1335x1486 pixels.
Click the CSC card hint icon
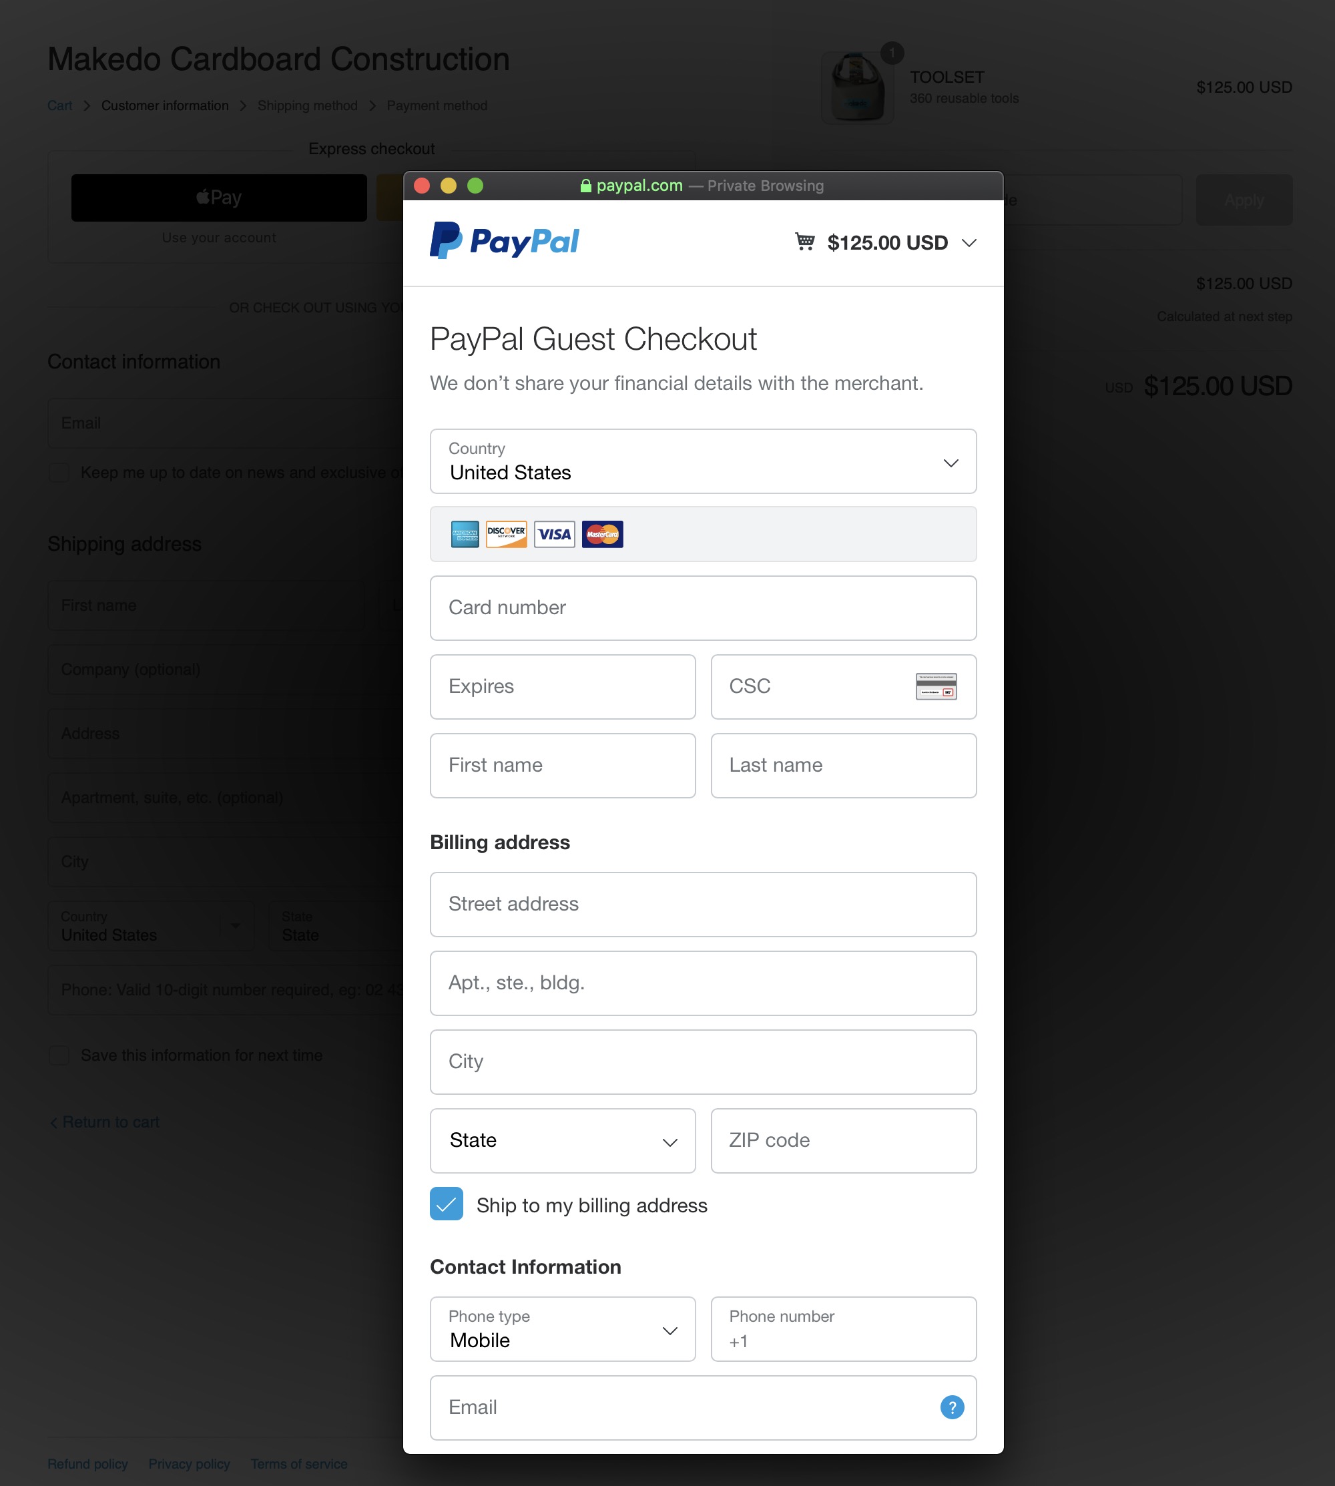tap(936, 686)
